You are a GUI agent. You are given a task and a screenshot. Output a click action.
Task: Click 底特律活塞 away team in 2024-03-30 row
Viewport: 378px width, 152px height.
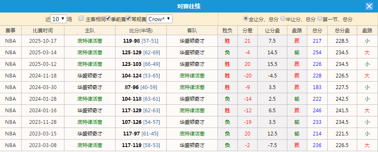(x=192, y=87)
